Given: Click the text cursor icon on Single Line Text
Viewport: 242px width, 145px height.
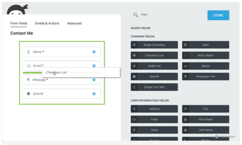Looking at the screenshot, I should coord(134,87).
